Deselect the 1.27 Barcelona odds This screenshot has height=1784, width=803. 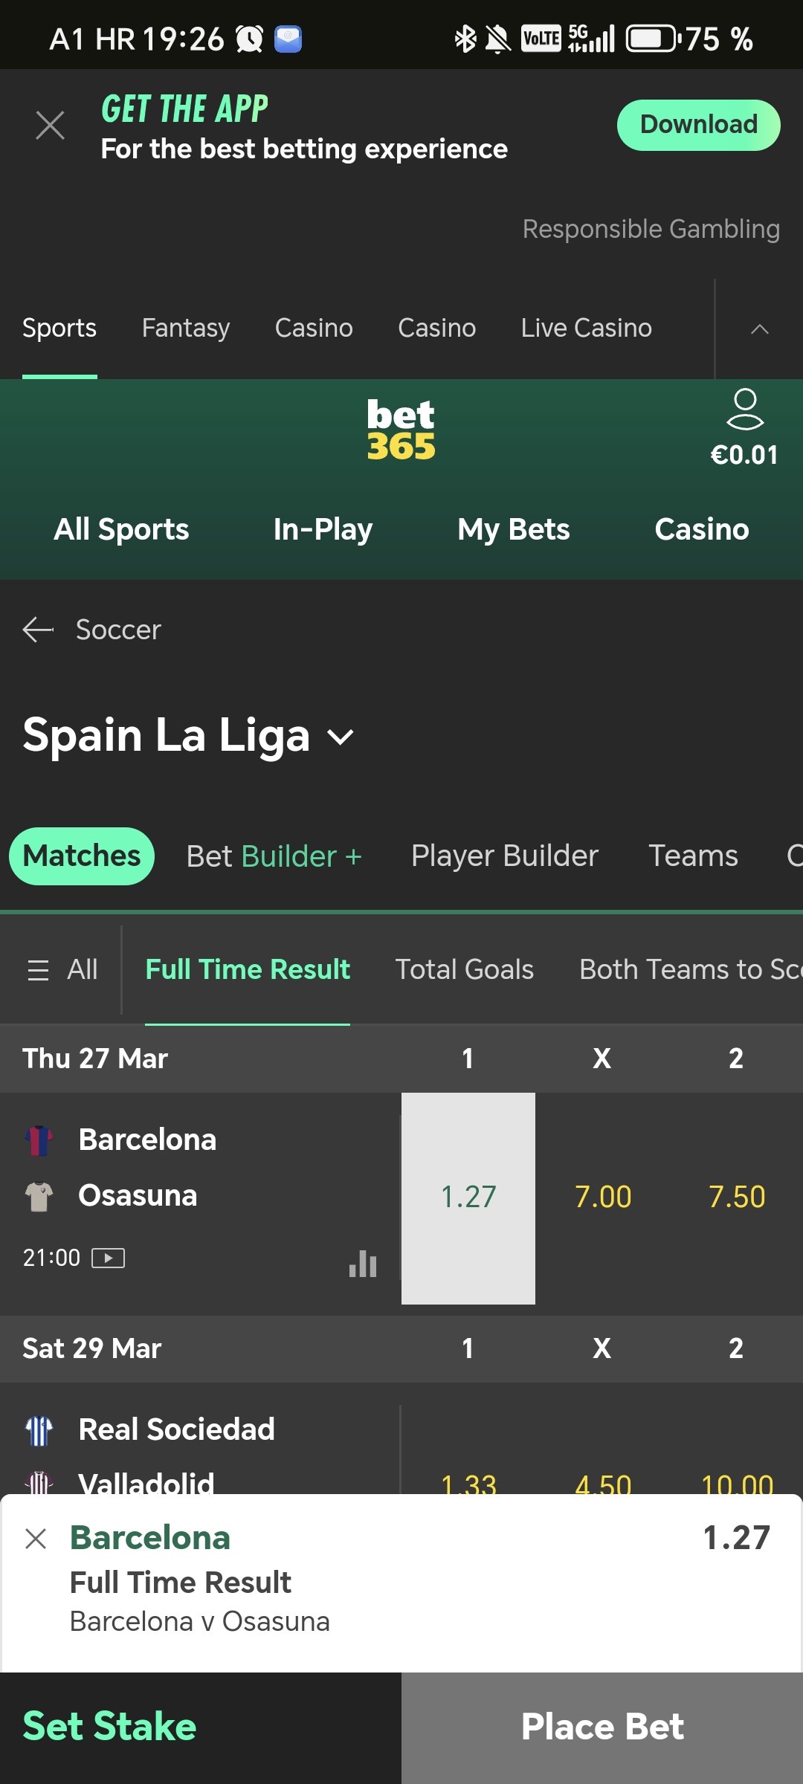pyautogui.click(x=468, y=1198)
